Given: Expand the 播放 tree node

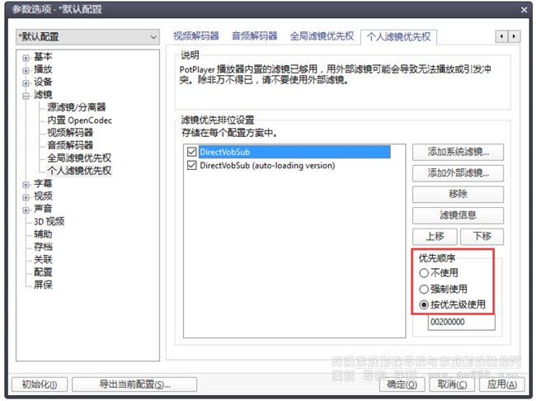Looking at the screenshot, I should click(x=26, y=70).
